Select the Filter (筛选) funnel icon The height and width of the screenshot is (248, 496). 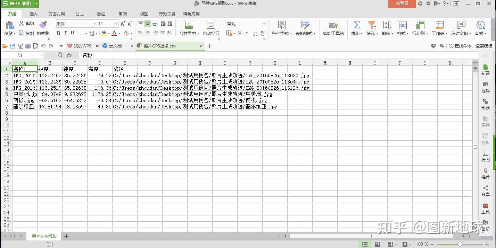(x=372, y=25)
